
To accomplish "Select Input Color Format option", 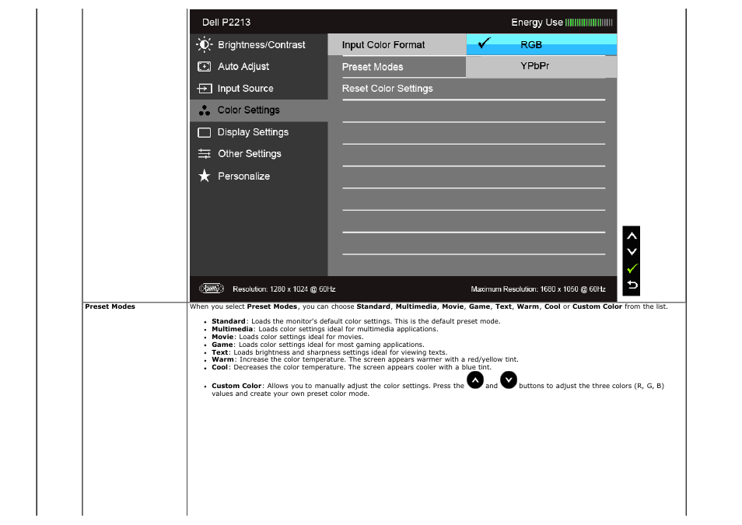I will (x=397, y=44).
